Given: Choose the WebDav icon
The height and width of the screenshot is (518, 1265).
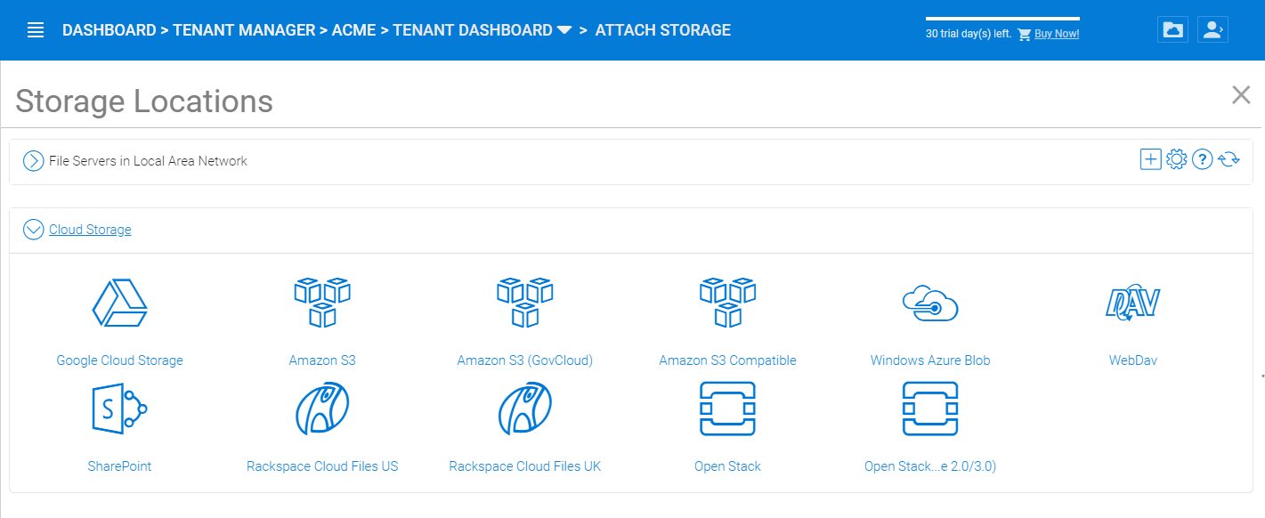Looking at the screenshot, I should tap(1133, 304).
